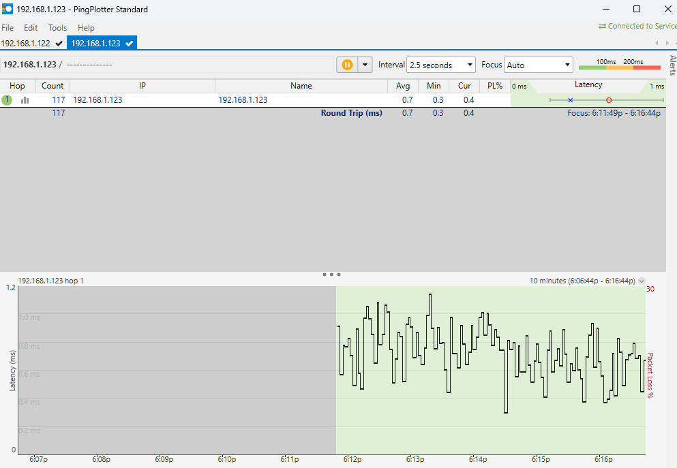The image size is (677, 468).
Task: Open the Alerts side panel
Action: pos(672,66)
